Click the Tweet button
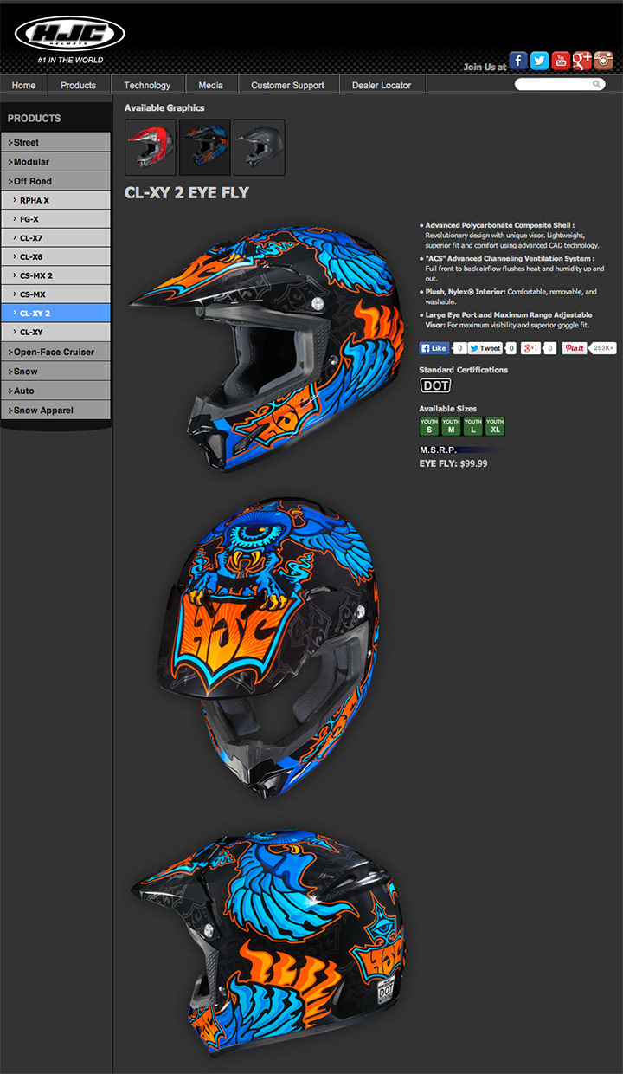Viewport: 623px width, 1074px height. click(485, 348)
